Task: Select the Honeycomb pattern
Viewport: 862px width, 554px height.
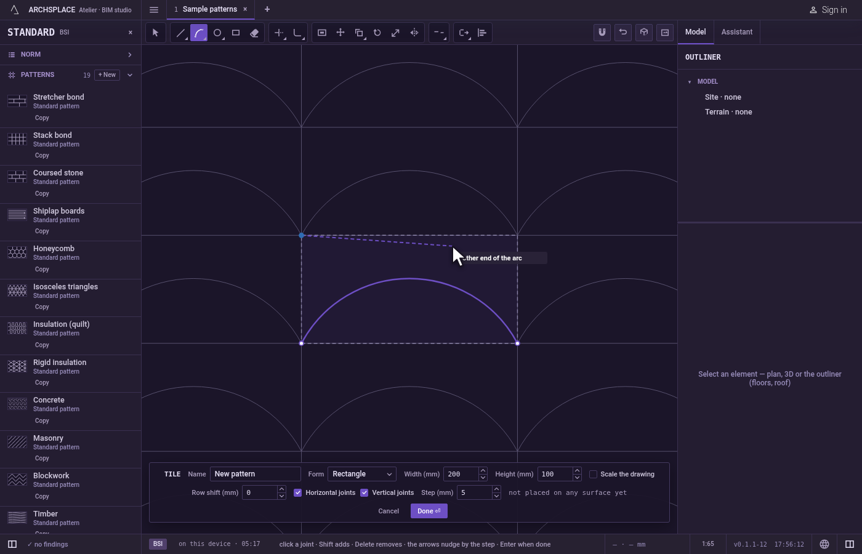Action: coord(70,259)
